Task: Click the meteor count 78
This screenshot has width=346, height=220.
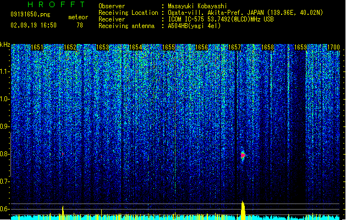Action: tap(80, 25)
